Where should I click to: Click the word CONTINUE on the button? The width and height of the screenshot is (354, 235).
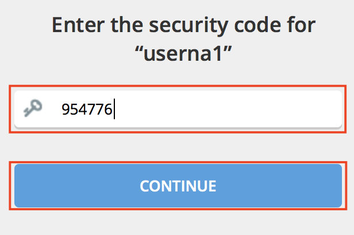coord(178,186)
